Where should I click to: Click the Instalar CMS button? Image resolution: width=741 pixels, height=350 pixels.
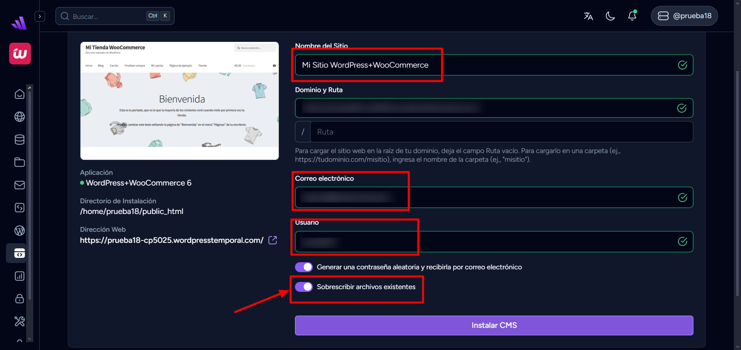(494, 325)
